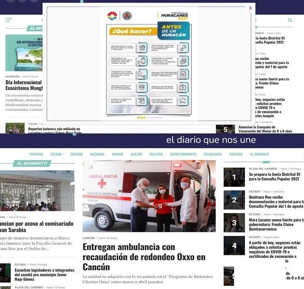Open Anuncian la Campaña de Vacunación headline

tap(265, 129)
